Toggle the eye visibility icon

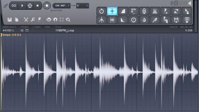pyautogui.click(x=49, y=20)
